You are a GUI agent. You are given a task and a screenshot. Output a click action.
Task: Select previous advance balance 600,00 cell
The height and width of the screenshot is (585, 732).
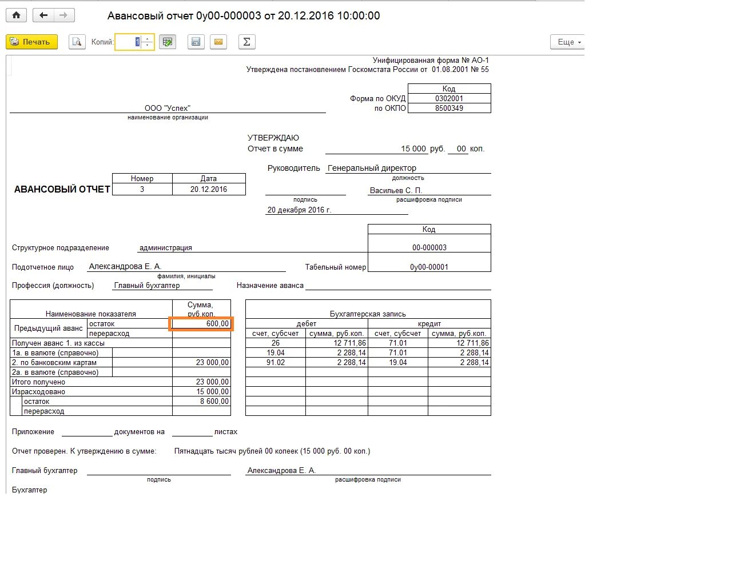[x=201, y=323]
